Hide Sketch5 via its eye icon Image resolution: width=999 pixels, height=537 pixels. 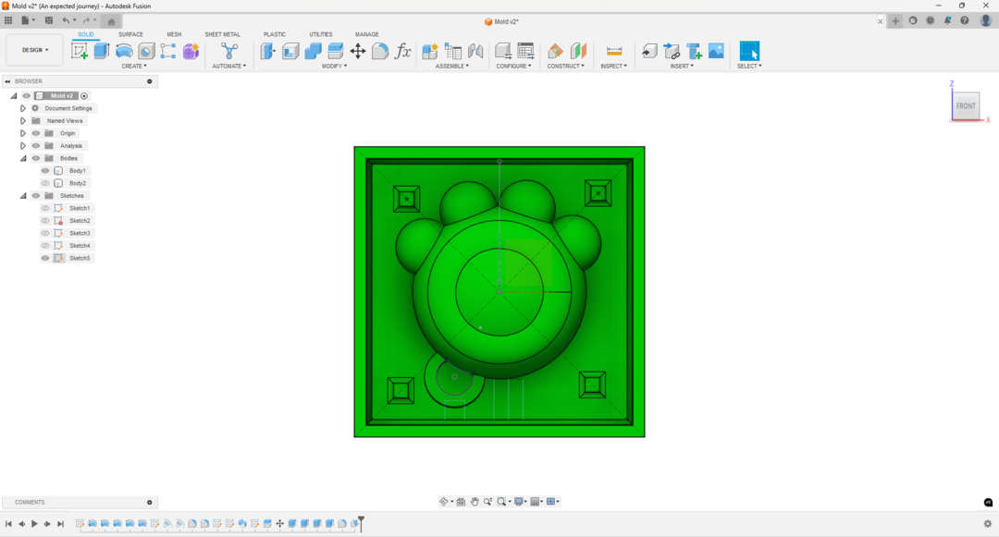coord(45,258)
